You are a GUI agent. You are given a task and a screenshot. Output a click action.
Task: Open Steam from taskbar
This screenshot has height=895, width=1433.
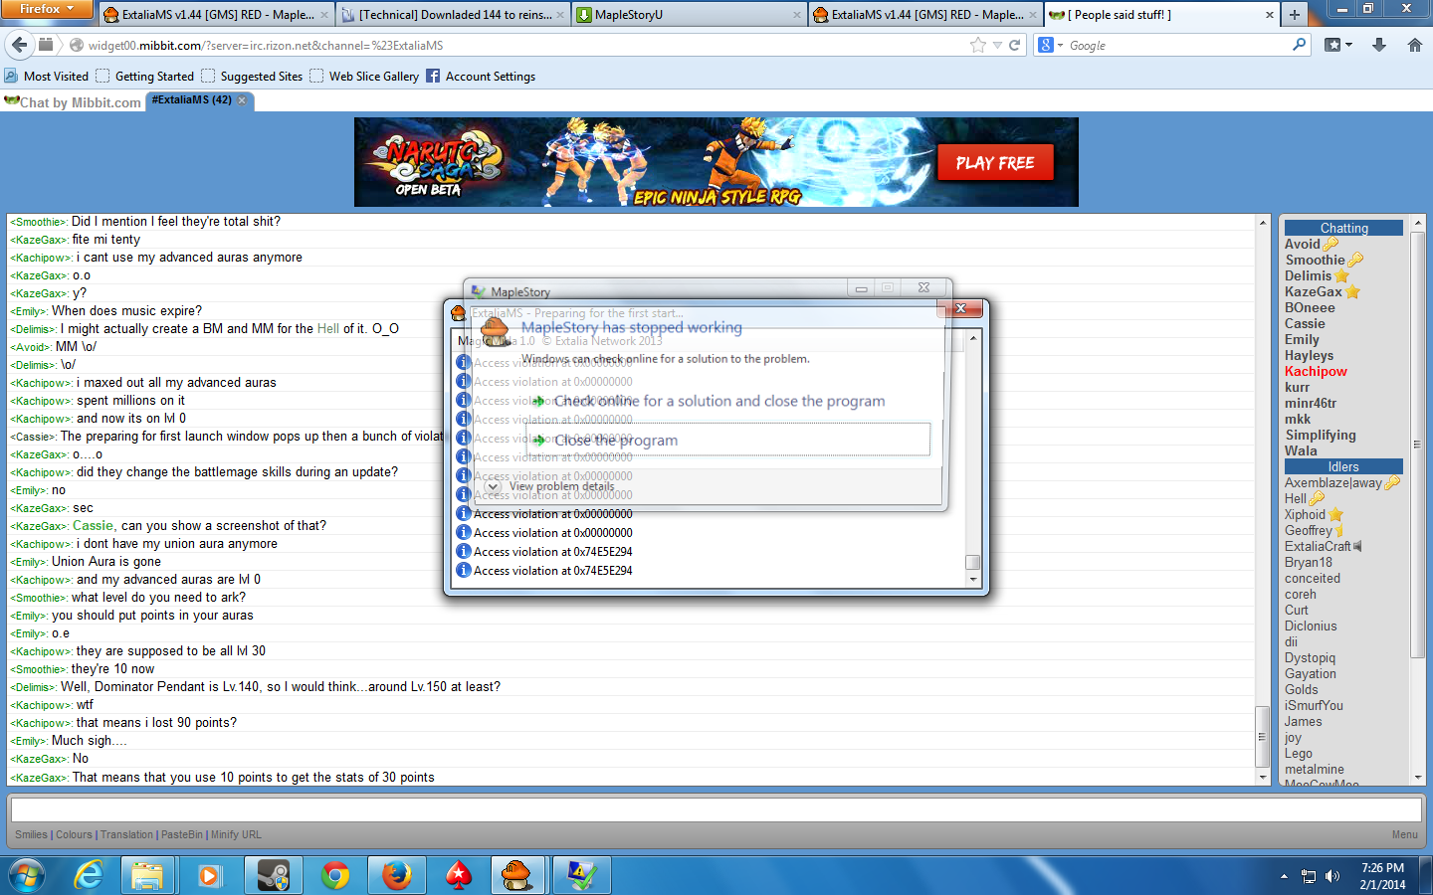tap(273, 875)
